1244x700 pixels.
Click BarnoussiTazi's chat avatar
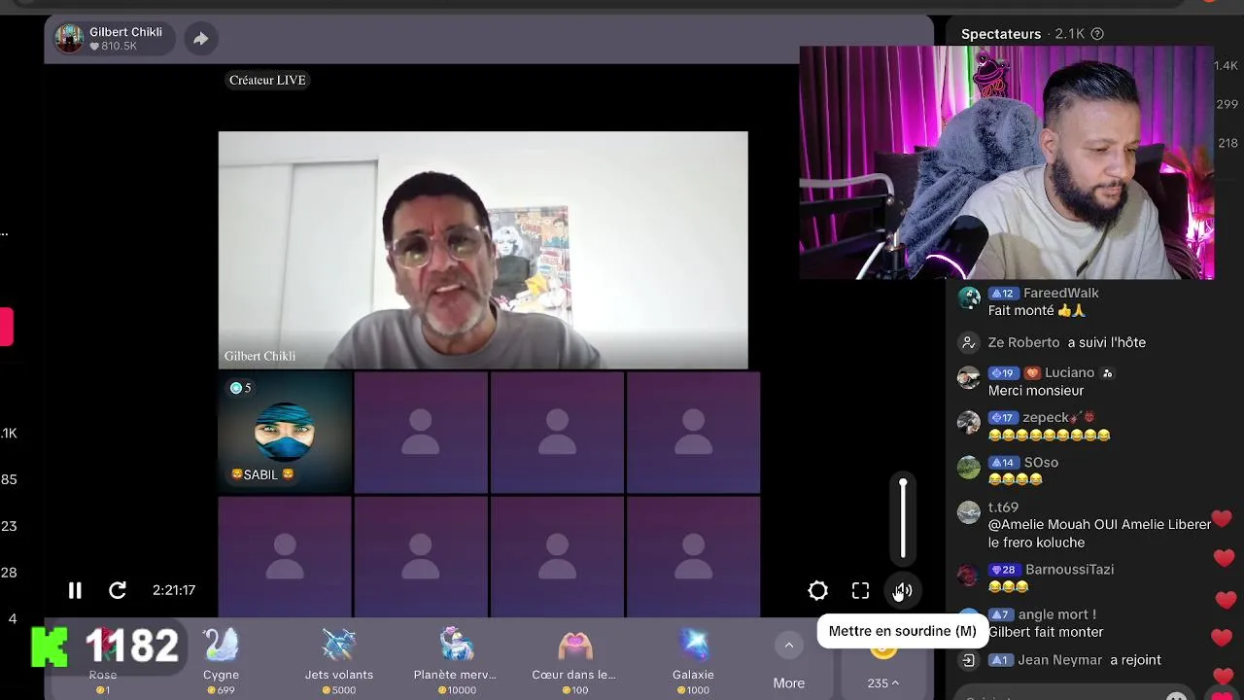[x=969, y=575]
